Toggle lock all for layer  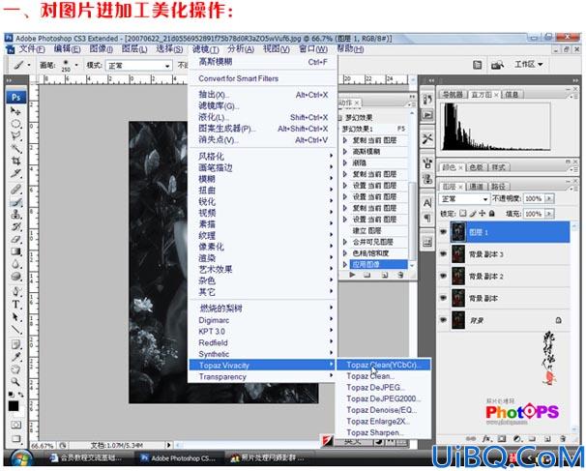click(492, 214)
